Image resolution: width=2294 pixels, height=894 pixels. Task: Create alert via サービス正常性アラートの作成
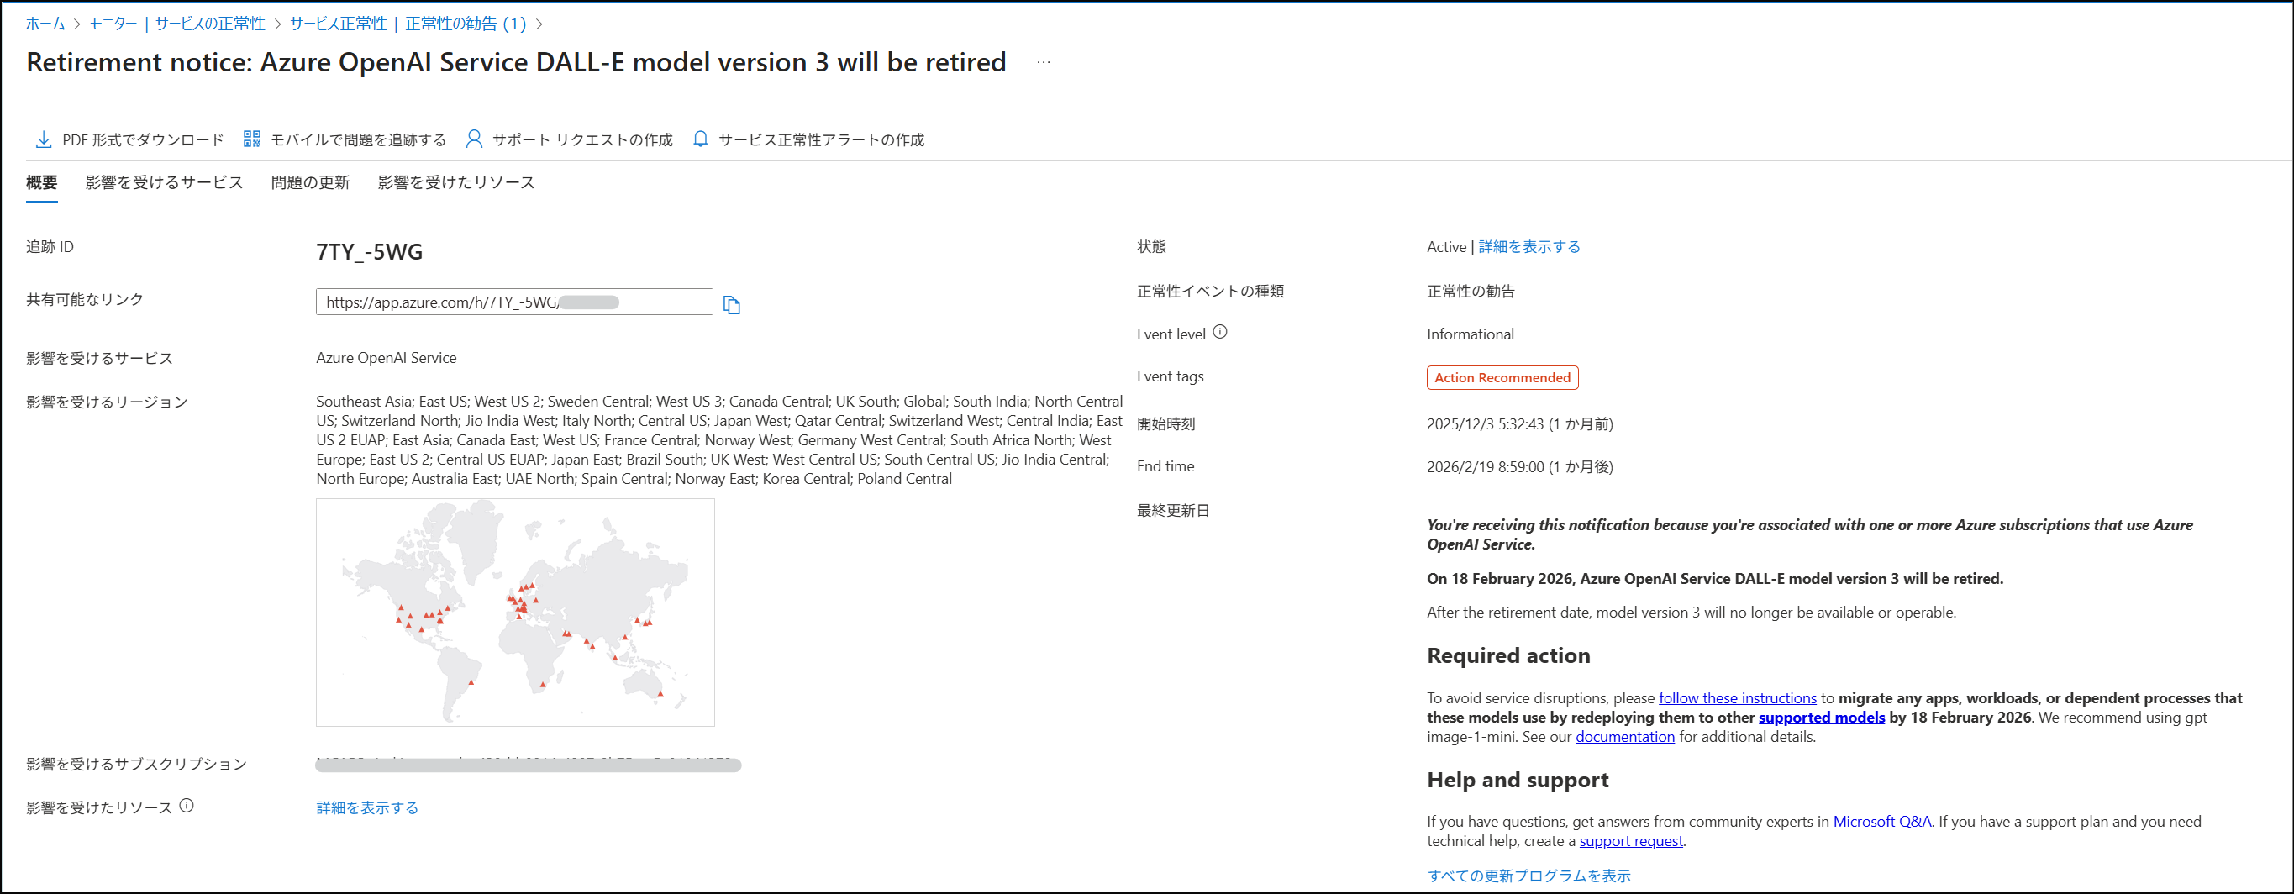coord(808,139)
